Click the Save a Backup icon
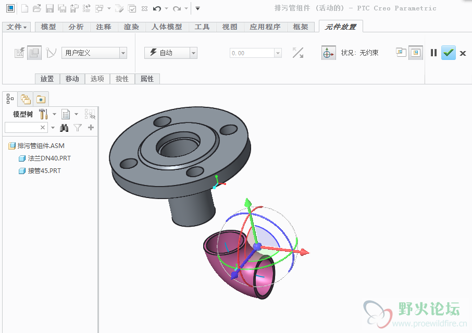The width and height of the screenshot is (472, 333). [x=74, y=8]
